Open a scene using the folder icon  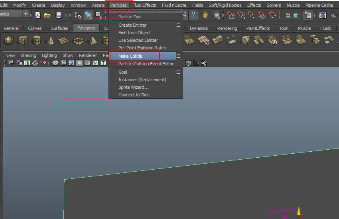(47, 15)
